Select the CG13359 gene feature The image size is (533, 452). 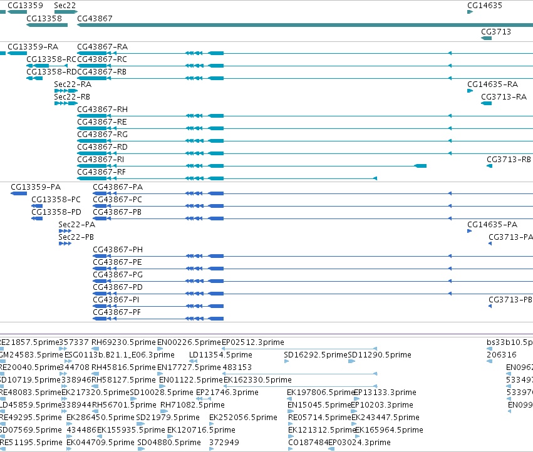[x=17, y=12]
